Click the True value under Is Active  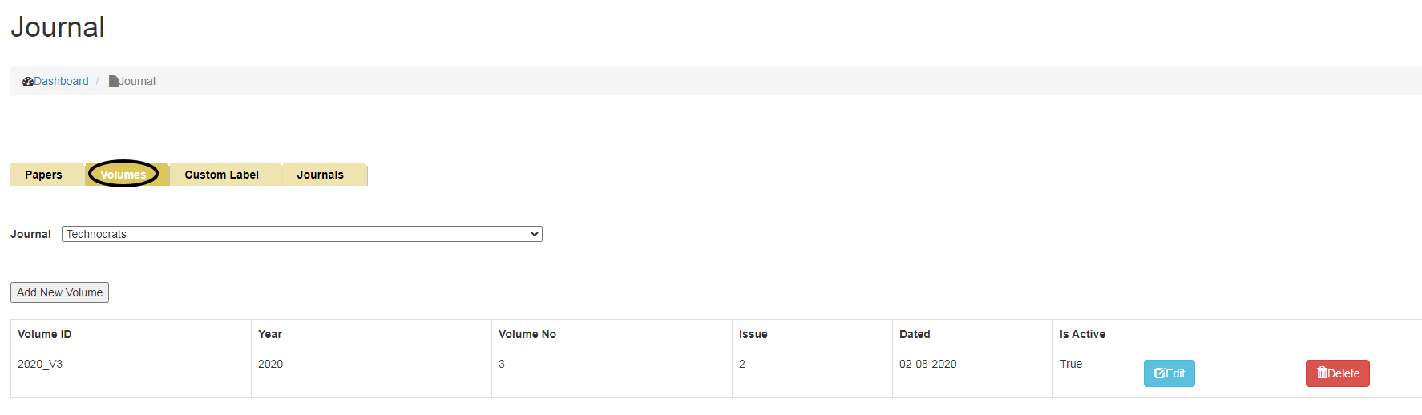[1071, 364]
